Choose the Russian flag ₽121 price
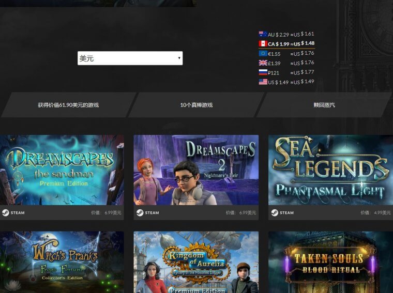The height and width of the screenshot is (293, 393). point(286,72)
